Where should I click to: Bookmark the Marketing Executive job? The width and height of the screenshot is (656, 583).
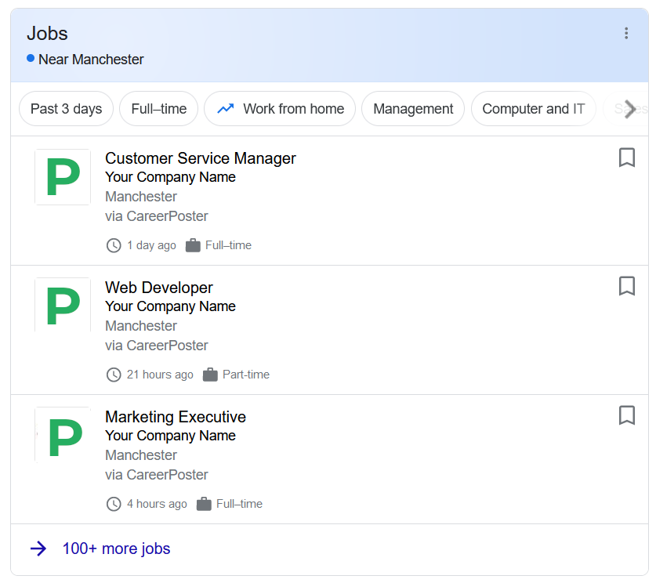pyautogui.click(x=626, y=416)
